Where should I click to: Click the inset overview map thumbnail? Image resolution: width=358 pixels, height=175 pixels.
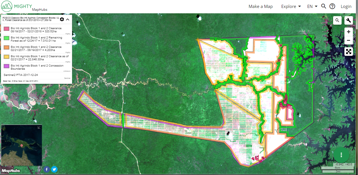pos(21,145)
